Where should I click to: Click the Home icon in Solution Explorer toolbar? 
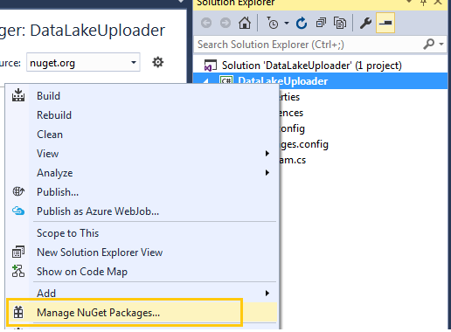coord(245,23)
